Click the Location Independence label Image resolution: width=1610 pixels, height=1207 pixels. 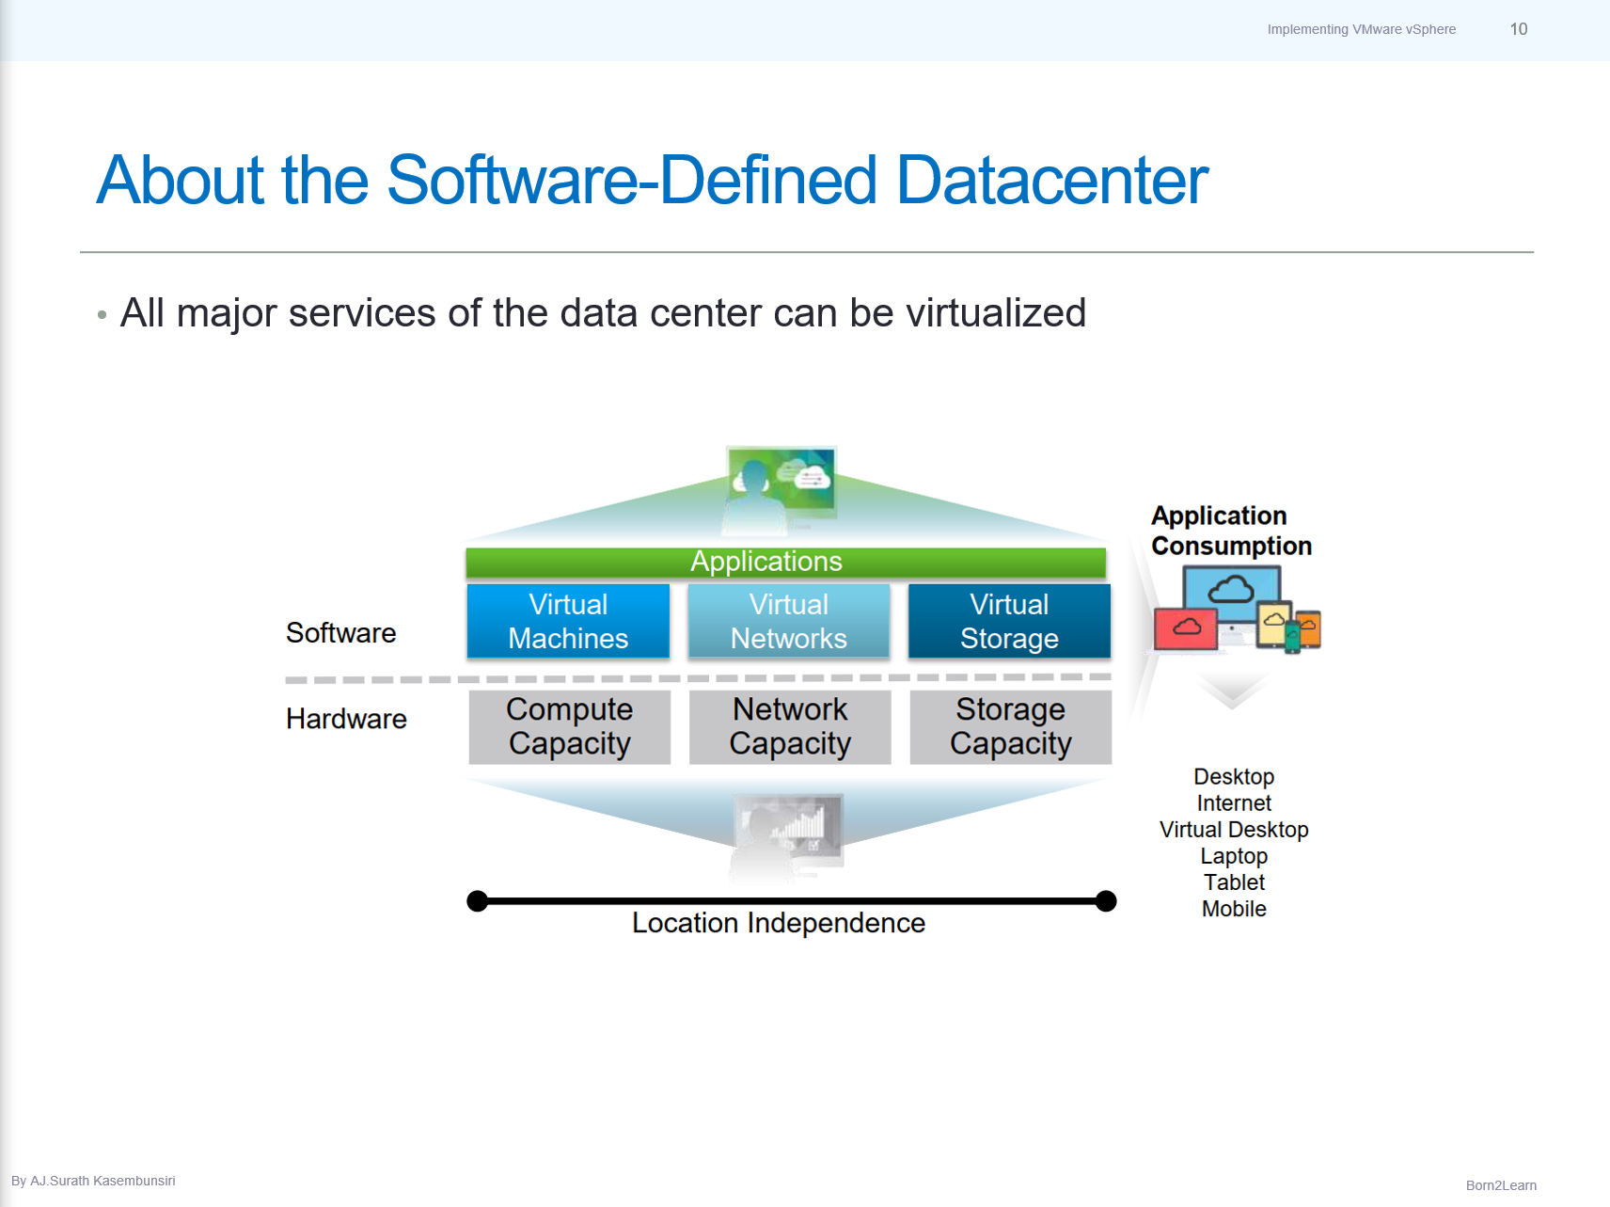coord(779,923)
